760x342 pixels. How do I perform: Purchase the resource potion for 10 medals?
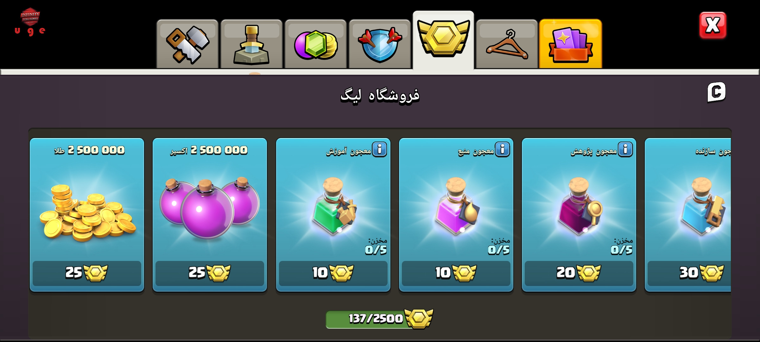(x=456, y=273)
